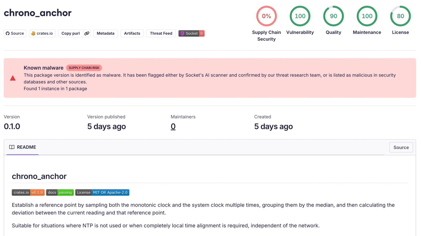Click the chain link icon next to Copy purl
This screenshot has height=236, width=421.
[87, 33]
